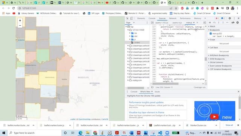This screenshot has height=136, width=241.
Task: Open the Memory panel tab
Action: point(197,19)
